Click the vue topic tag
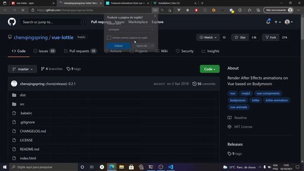 click(232, 94)
